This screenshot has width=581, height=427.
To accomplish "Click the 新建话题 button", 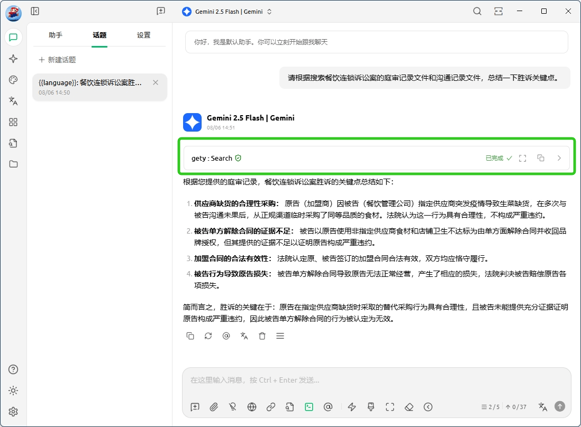I will (57, 60).
